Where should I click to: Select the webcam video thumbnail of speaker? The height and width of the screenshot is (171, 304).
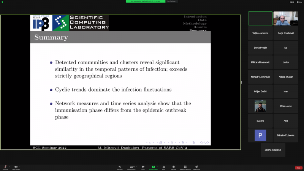pos(286,18)
